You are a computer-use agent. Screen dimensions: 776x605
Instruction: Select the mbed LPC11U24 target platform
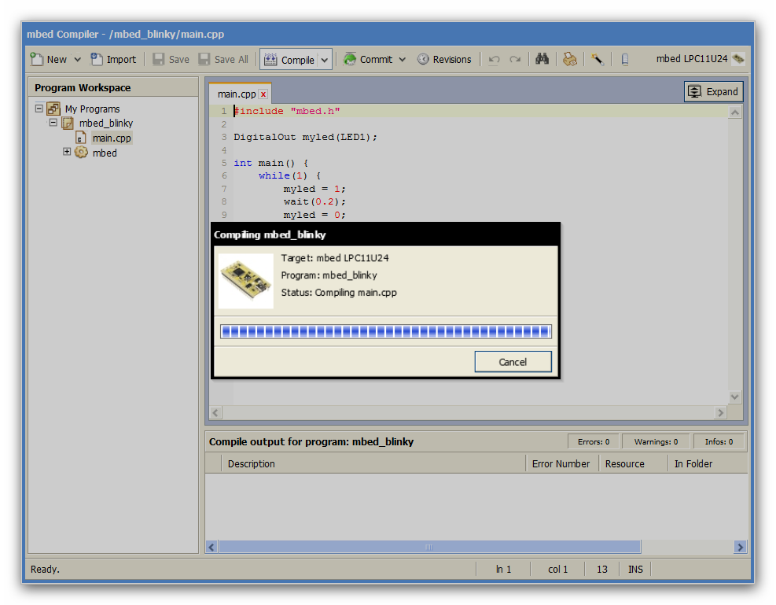[x=700, y=59]
